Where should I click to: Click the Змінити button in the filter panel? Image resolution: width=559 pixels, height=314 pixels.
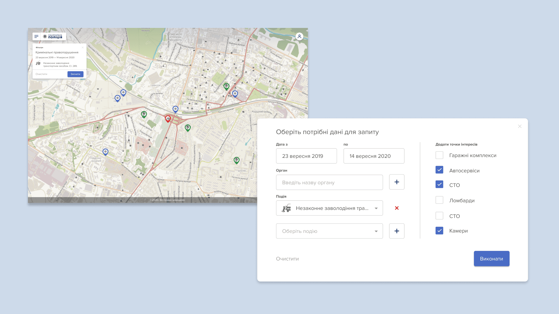pos(75,74)
